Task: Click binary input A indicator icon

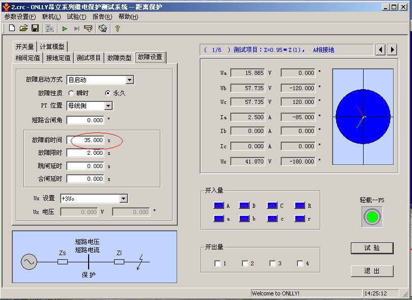Action: point(218,206)
